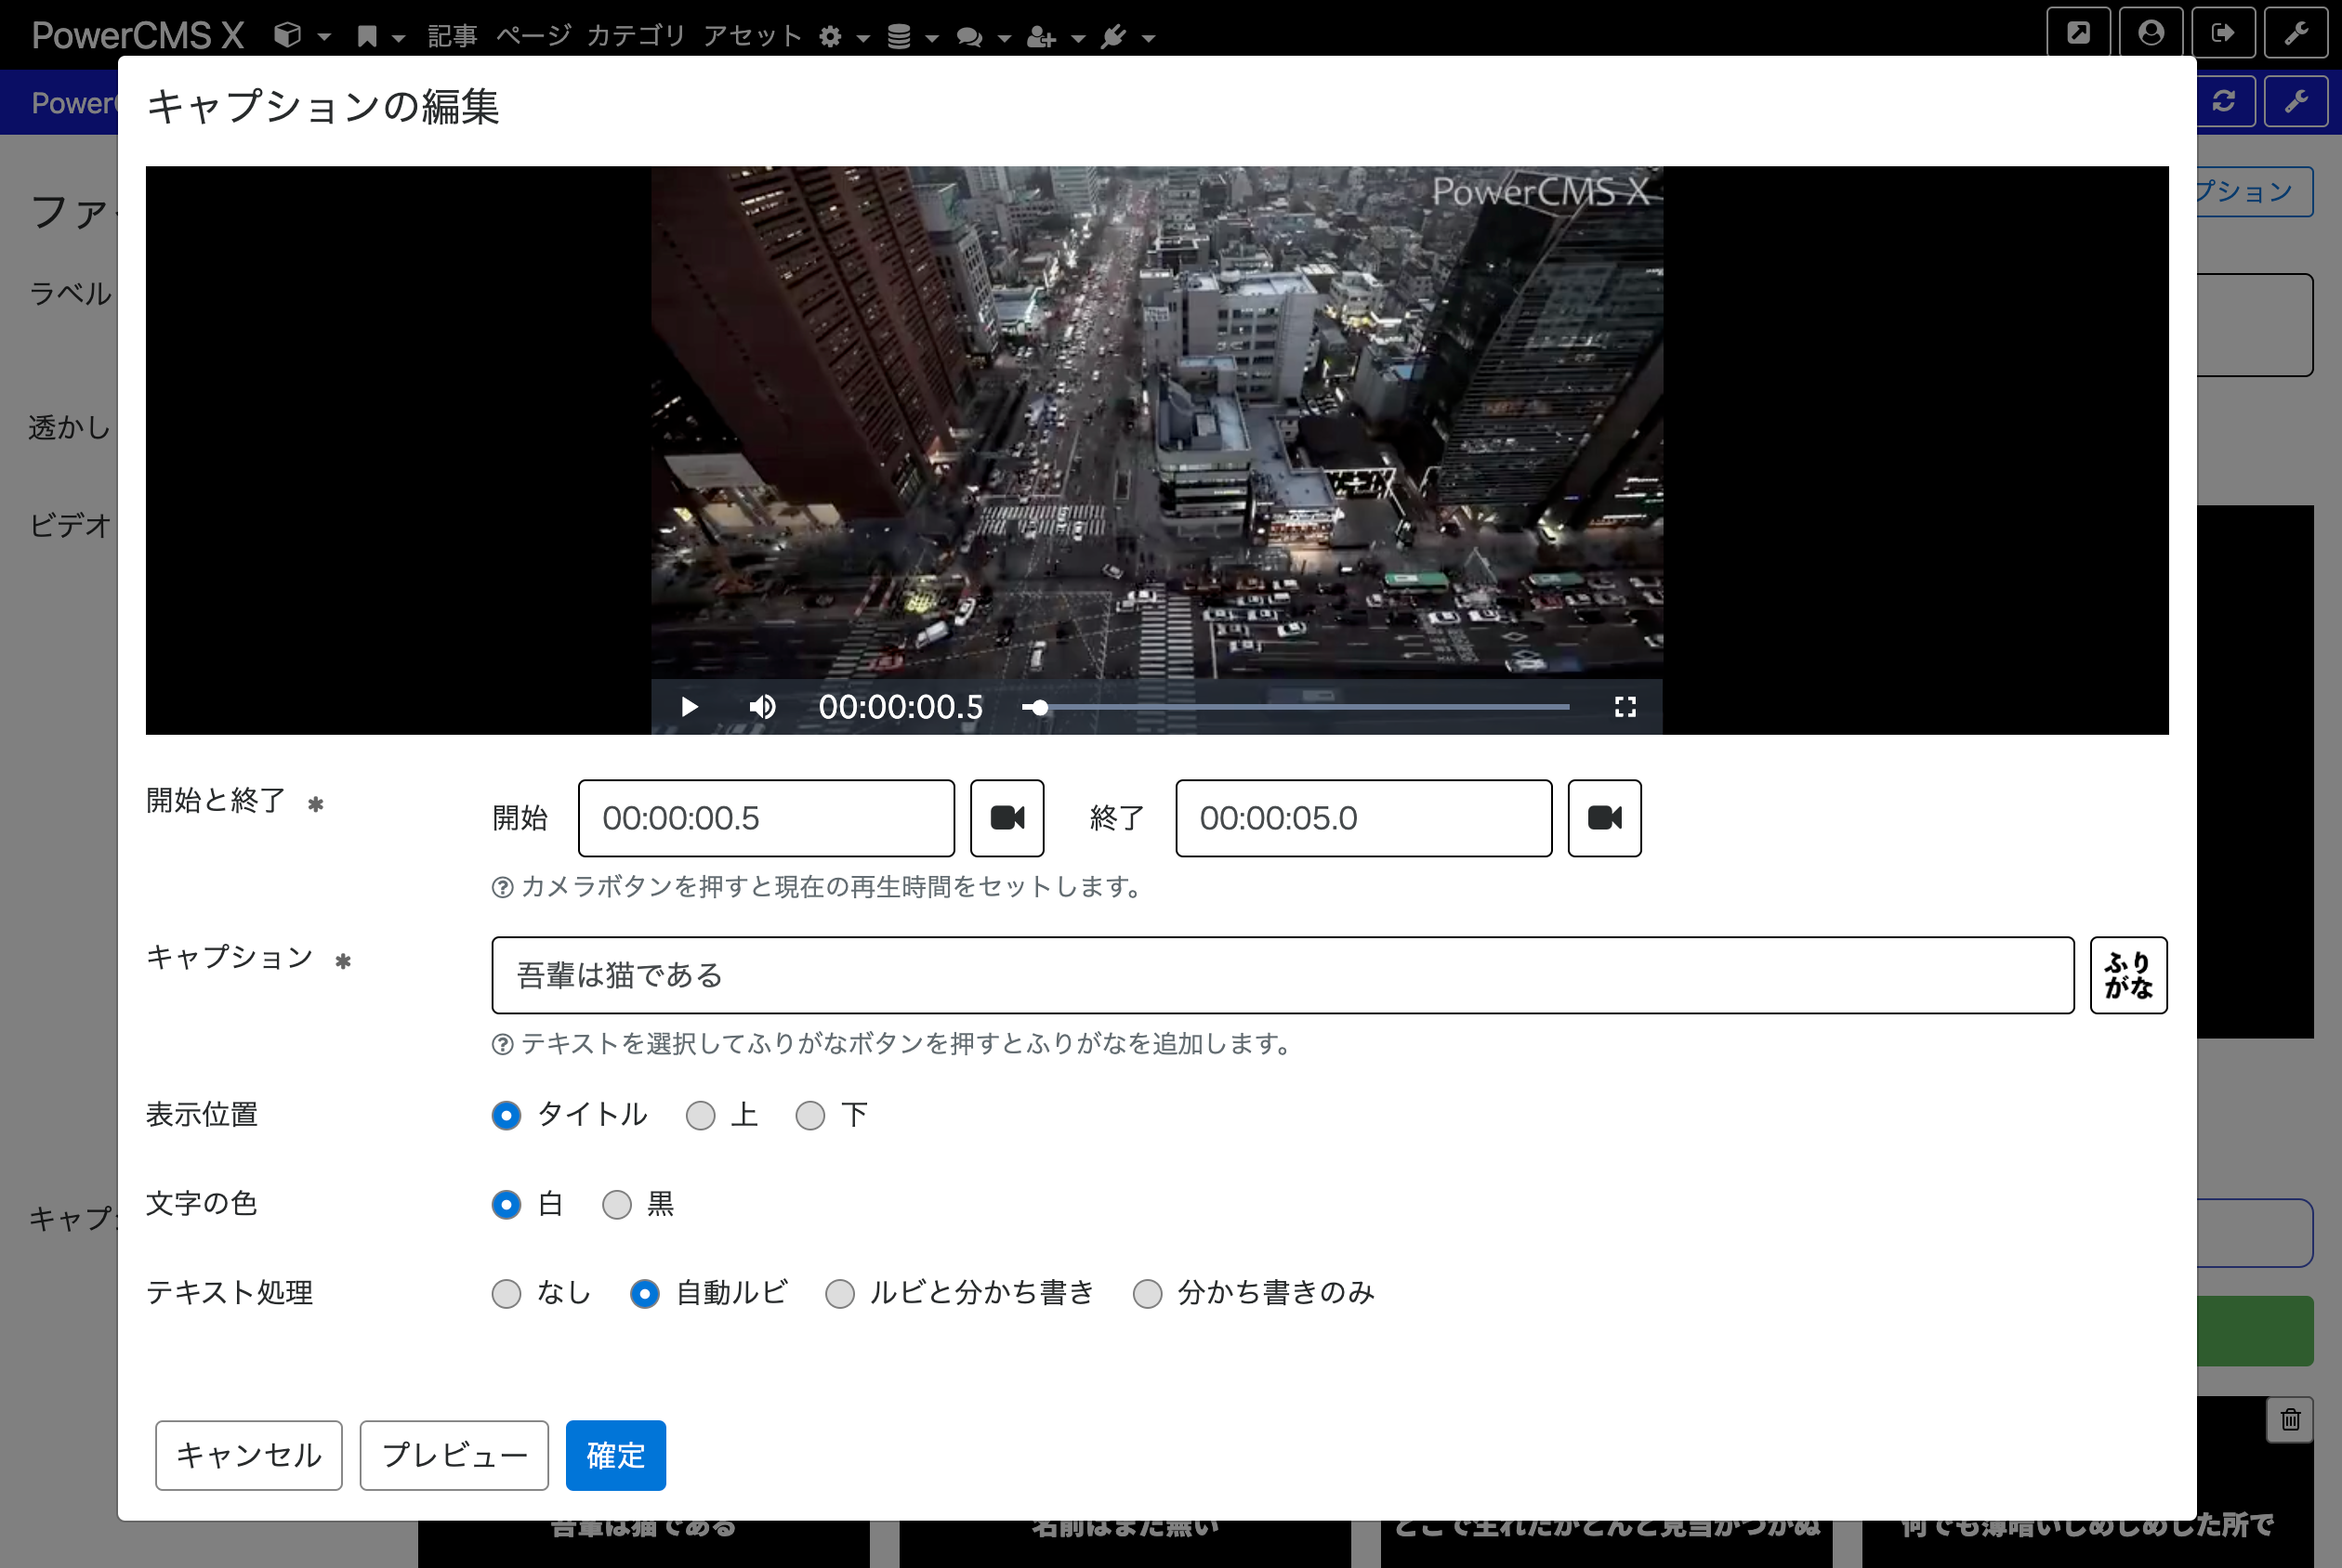Click the プレビュー button
The width and height of the screenshot is (2342, 1568).
point(453,1455)
